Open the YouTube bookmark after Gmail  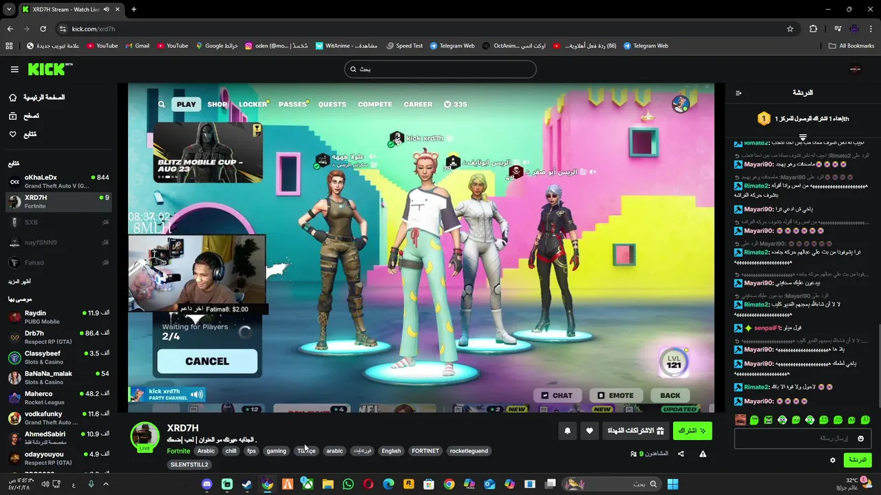point(172,46)
